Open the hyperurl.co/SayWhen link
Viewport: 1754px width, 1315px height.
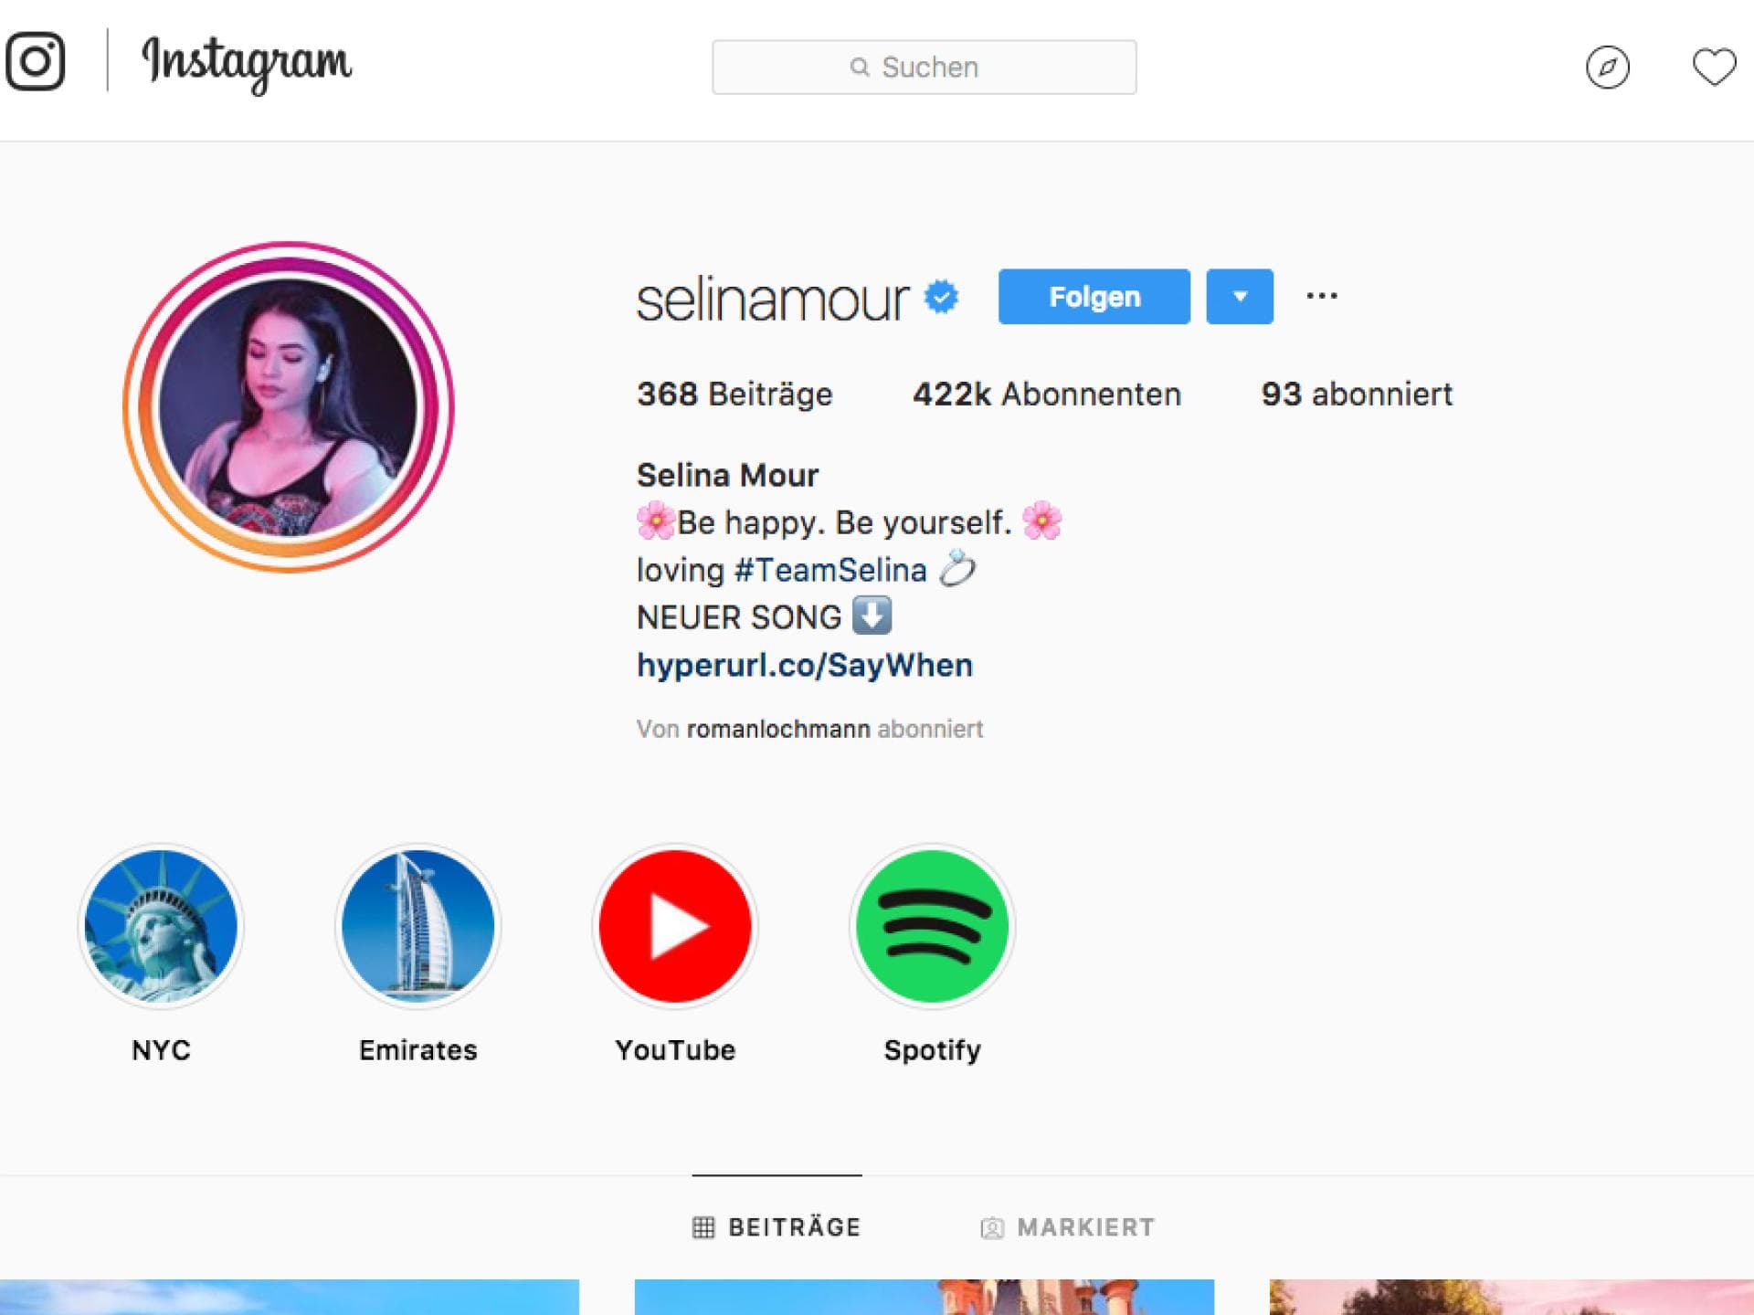[x=805, y=665]
